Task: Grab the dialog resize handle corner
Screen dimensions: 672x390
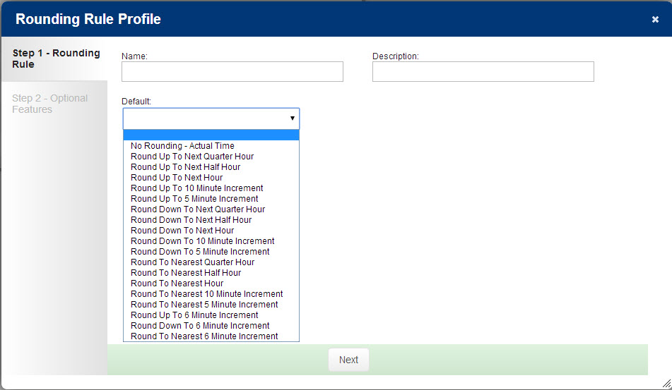Action: [x=666, y=384]
